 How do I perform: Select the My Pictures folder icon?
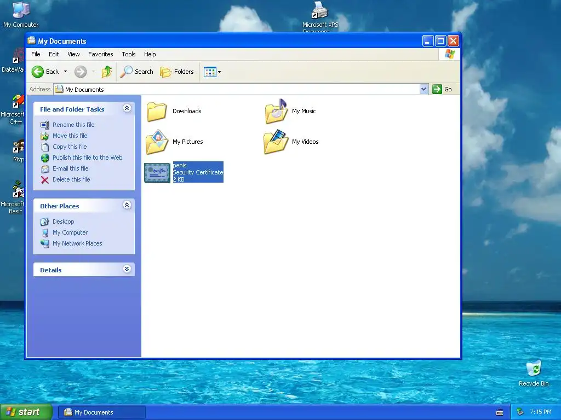157,142
